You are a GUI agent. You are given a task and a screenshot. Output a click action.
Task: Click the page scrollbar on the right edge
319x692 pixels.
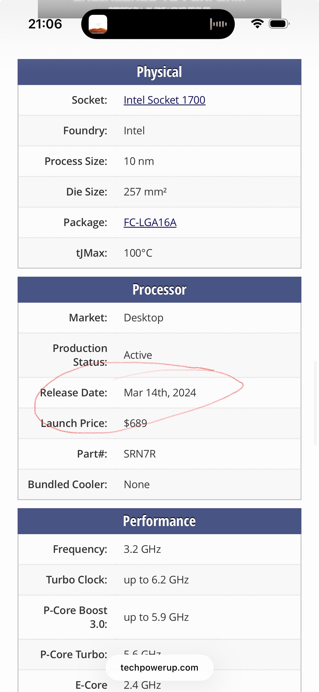point(315,403)
